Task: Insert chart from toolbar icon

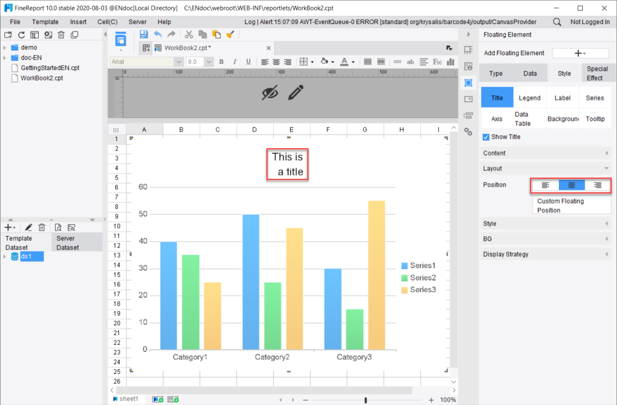Action: coord(451,62)
